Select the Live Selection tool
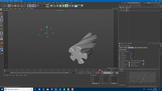Viewport: 162px width, 91px height. coord(9,6)
